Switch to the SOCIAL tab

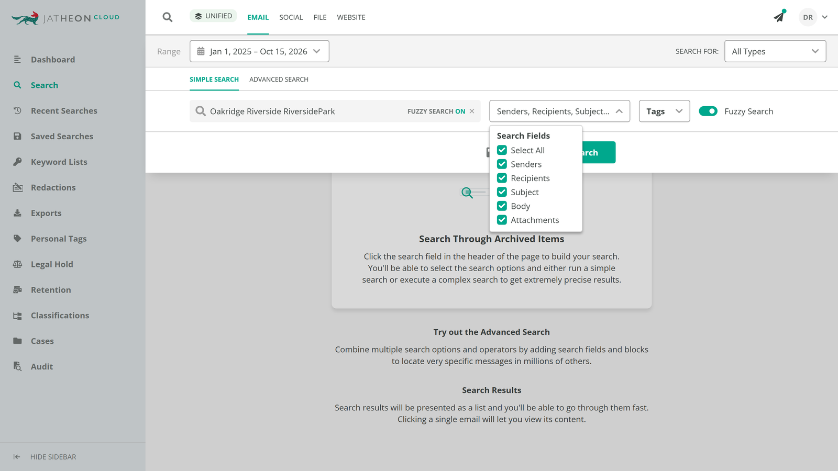[x=291, y=17]
